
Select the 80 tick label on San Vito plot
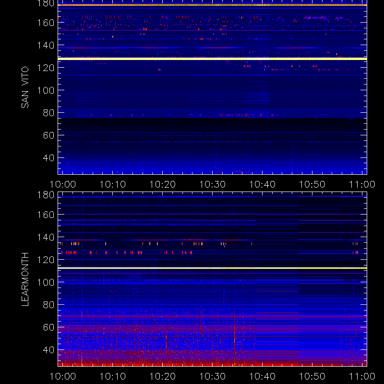pos(48,113)
